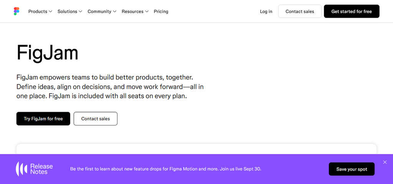
Task: Click the Release Notes logo icon
Action: (22, 169)
